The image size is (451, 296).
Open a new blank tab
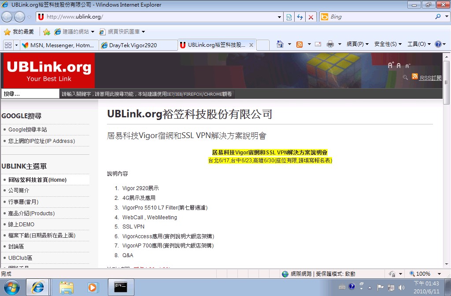(x=263, y=45)
